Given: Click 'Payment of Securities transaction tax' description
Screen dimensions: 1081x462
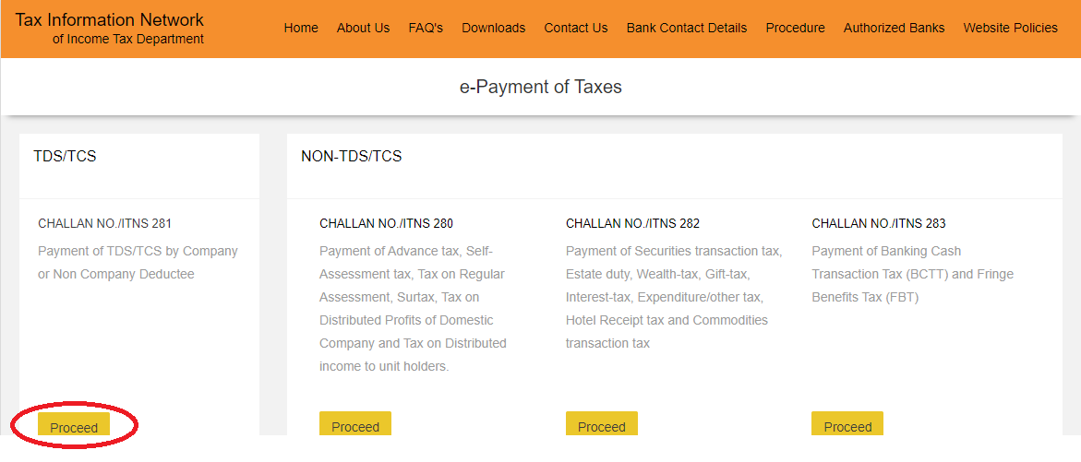Looking at the screenshot, I should [674, 297].
